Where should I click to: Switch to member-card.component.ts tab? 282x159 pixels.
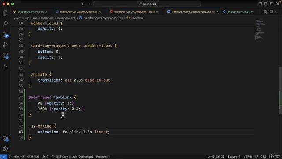click(x=78, y=12)
